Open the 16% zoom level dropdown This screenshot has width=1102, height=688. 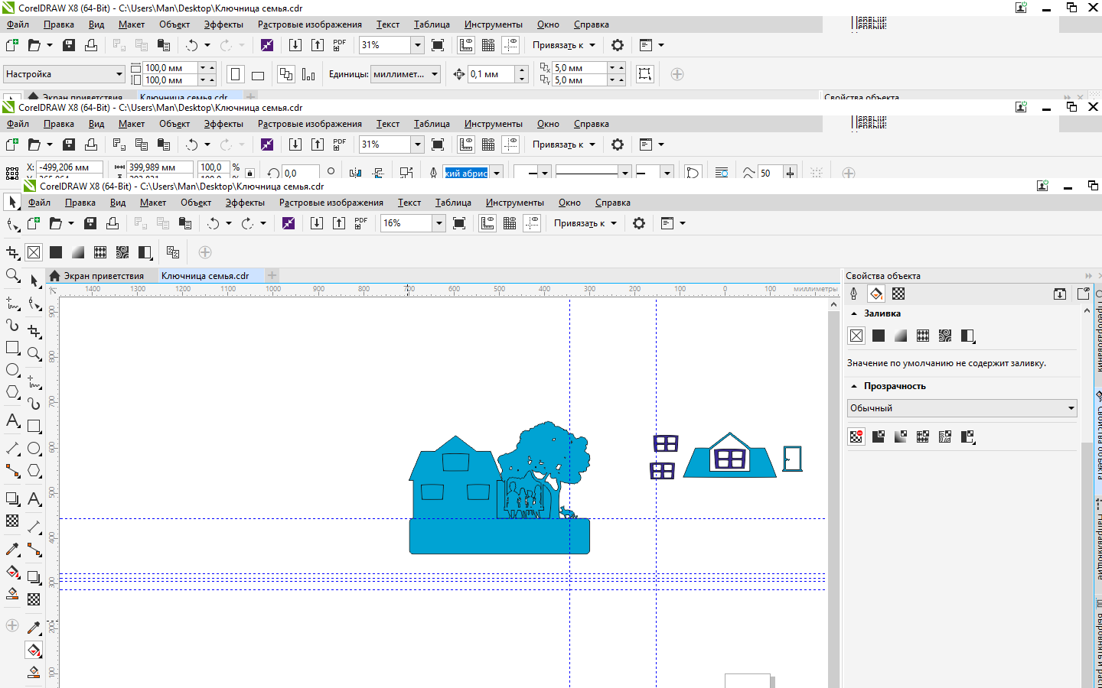tap(439, 223)
